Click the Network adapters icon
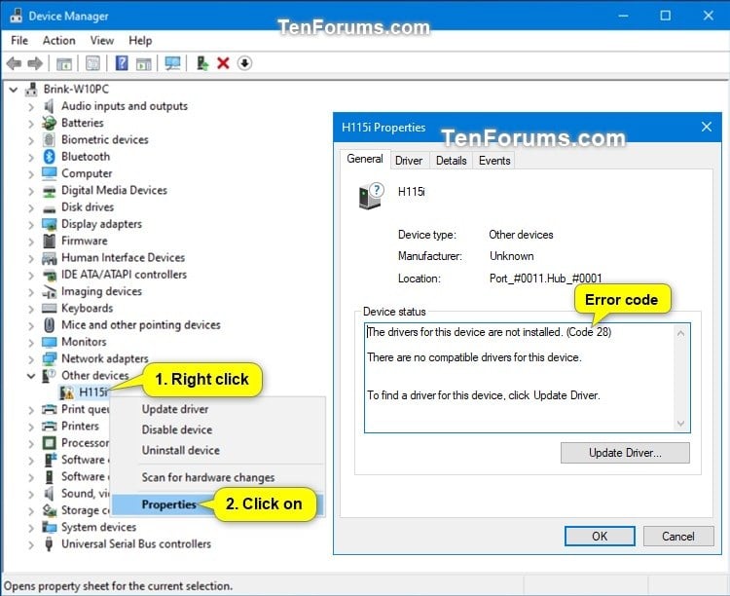730x596 pixels. coord(49,358)
